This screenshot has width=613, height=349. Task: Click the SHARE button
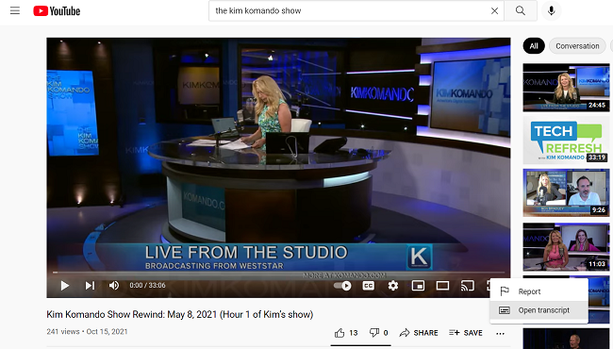tap(419, 333)
